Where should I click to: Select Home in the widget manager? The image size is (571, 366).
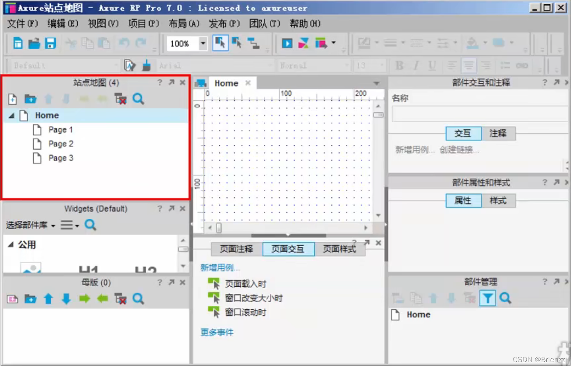pyautogui.click(x=419, y=314)
